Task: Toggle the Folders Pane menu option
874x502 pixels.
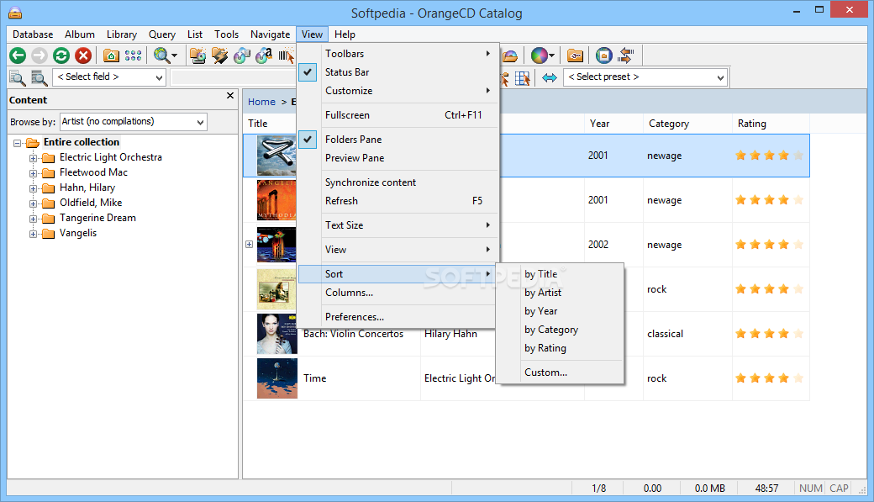Action: click(398, 140)
